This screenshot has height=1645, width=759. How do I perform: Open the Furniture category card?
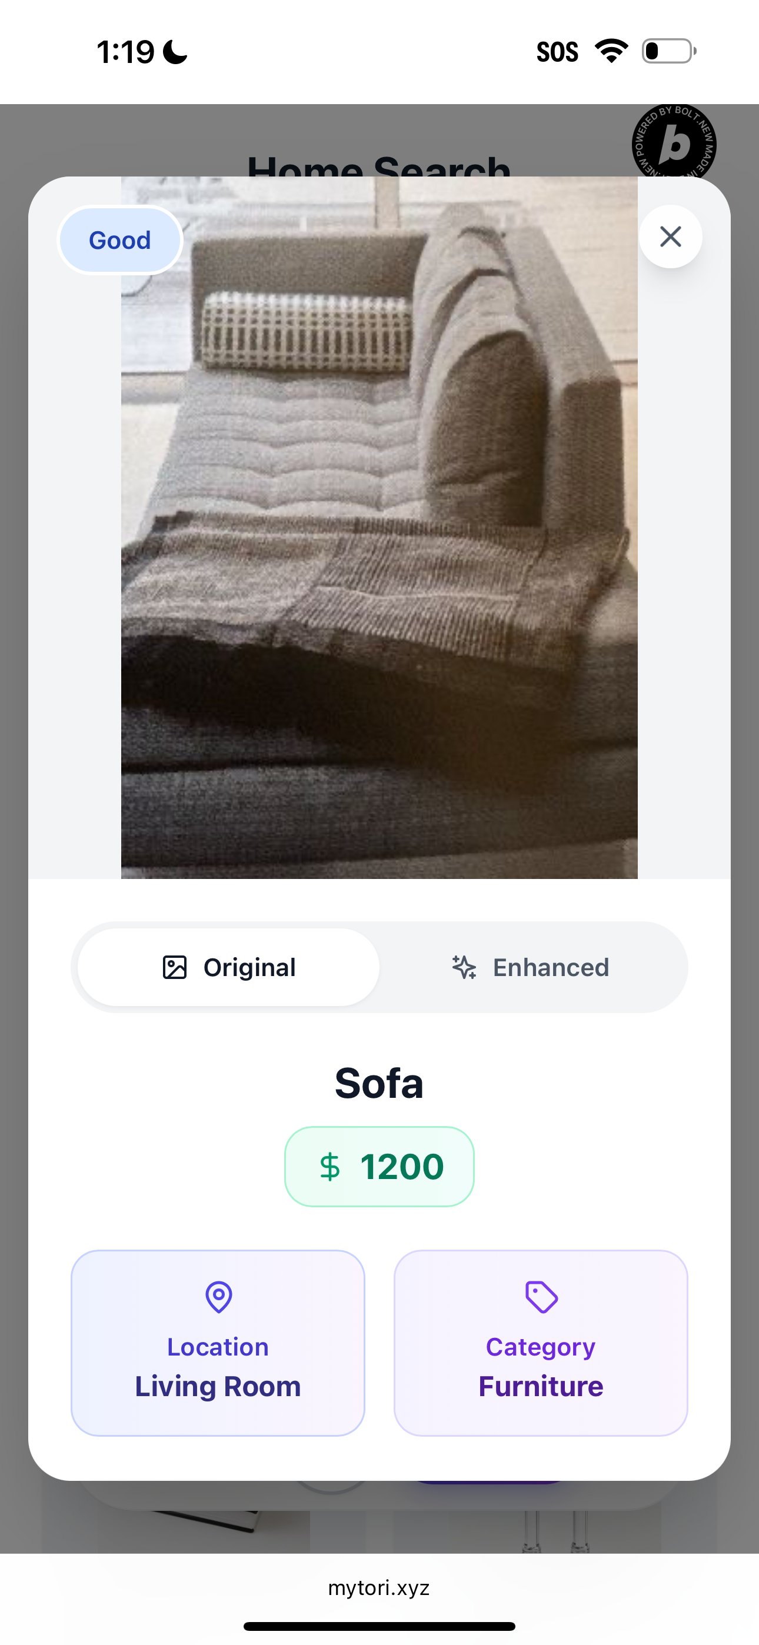(541, 1343)
